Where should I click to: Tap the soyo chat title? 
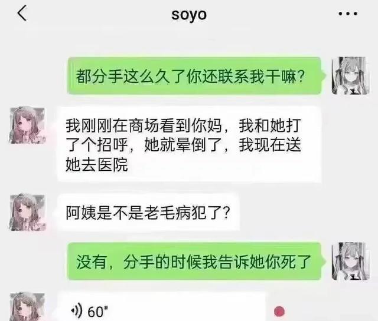coord(189,15)
